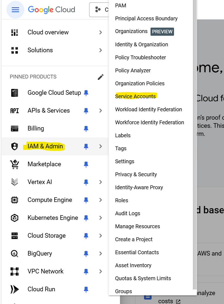The width and height of the screenshot is (224, 304).
Task: Expand the Solutions submenu chevron
Action: click(x=101, y=50)
